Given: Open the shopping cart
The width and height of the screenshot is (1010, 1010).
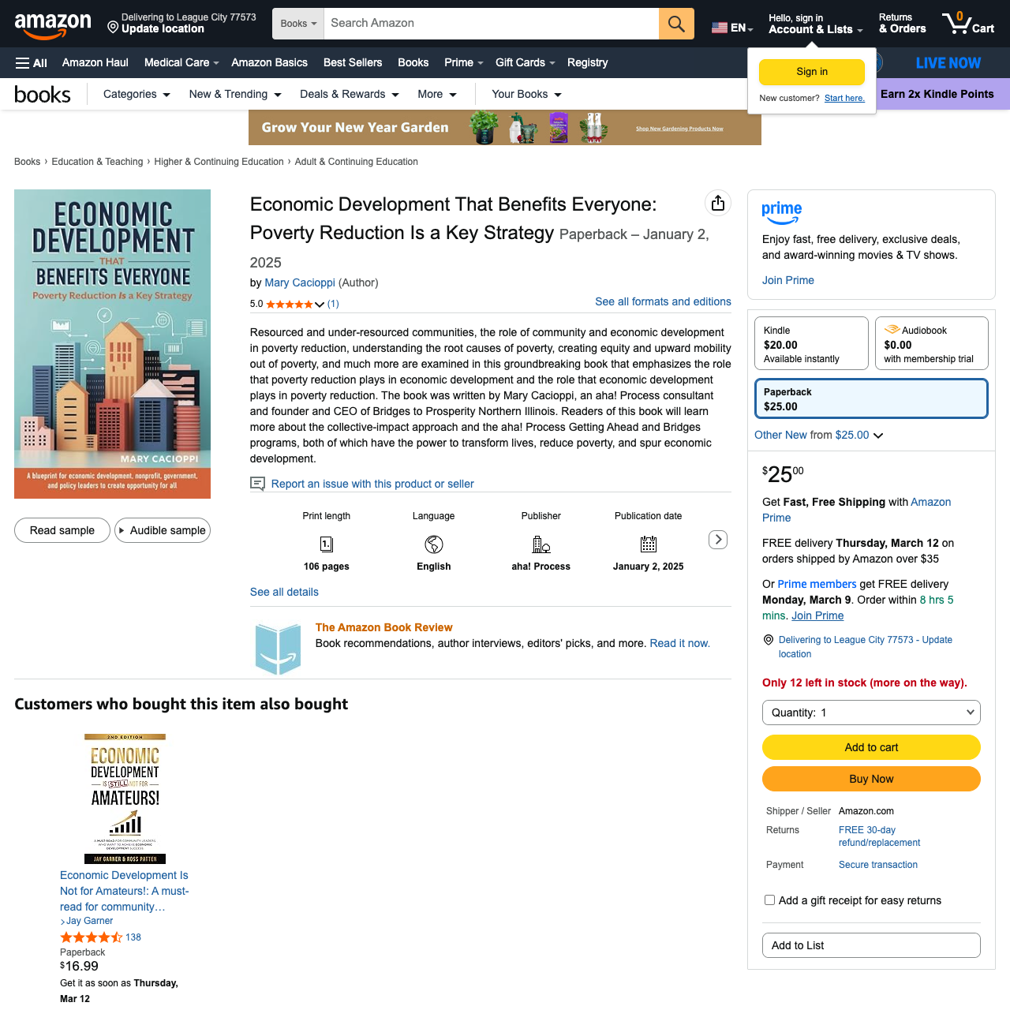Looking at the screenshot, I should coord(968,23).
